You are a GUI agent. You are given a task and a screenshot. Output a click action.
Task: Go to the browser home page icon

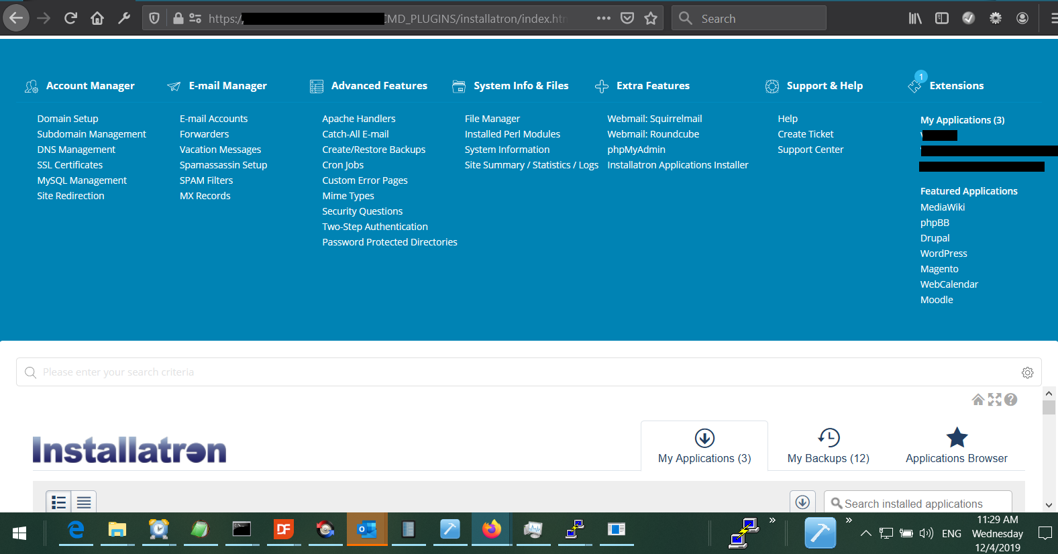(97, 18)
